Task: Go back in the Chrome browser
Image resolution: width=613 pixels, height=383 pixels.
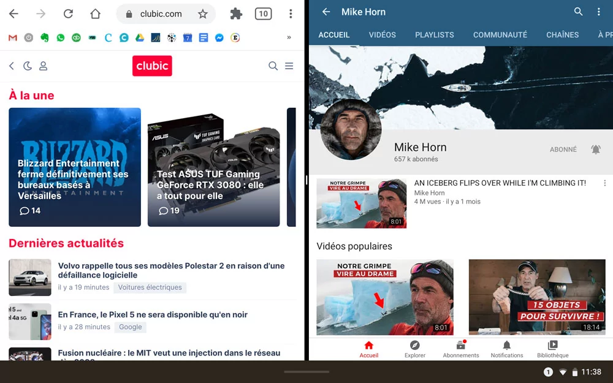Action: pos(13,14)
